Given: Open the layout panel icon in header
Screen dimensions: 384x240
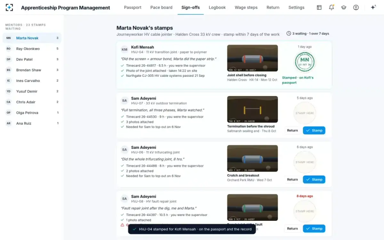Looking at the screenshot, I should pos(319,7).
